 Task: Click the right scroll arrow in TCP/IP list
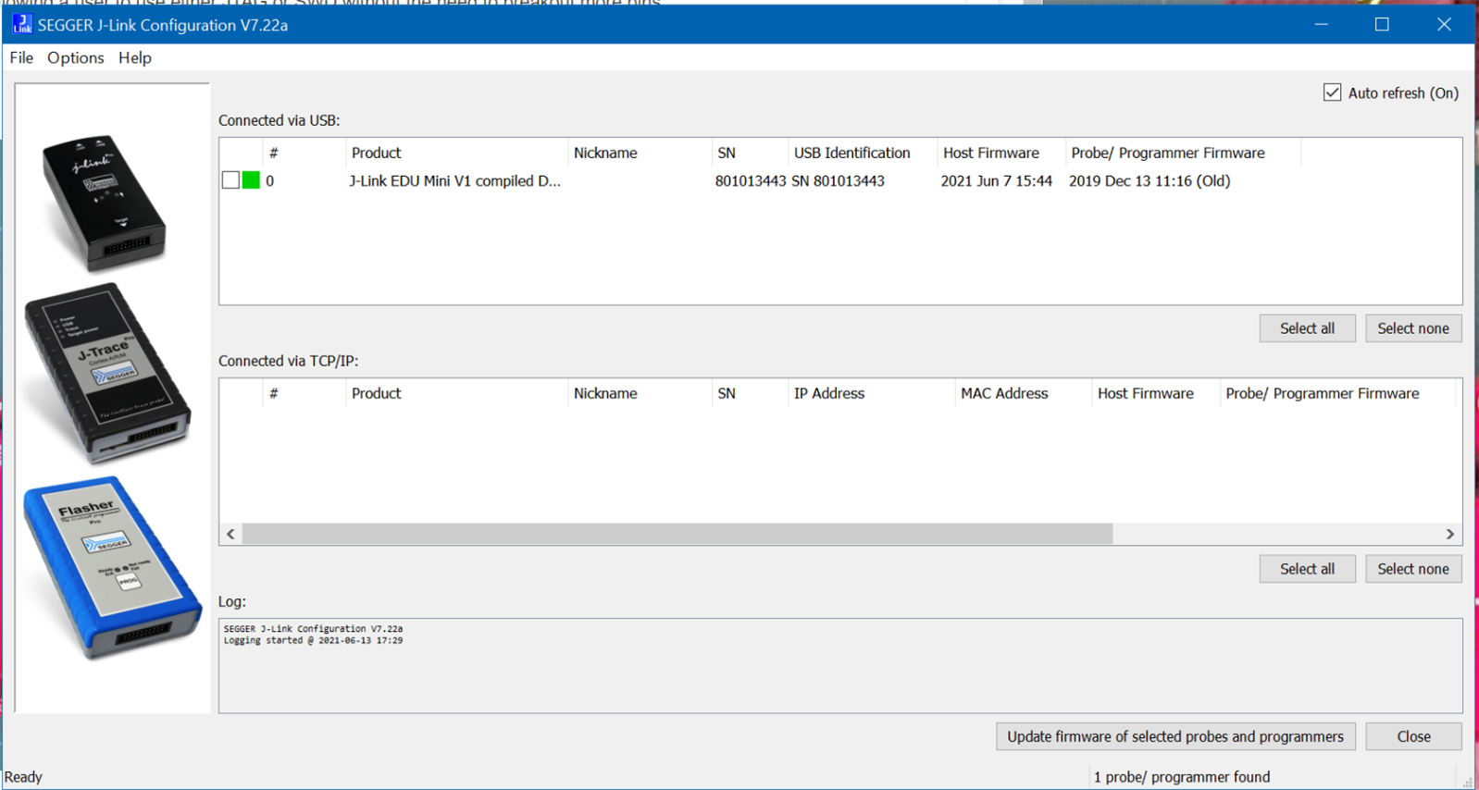pyautogui.click(x=1449, y=534)
